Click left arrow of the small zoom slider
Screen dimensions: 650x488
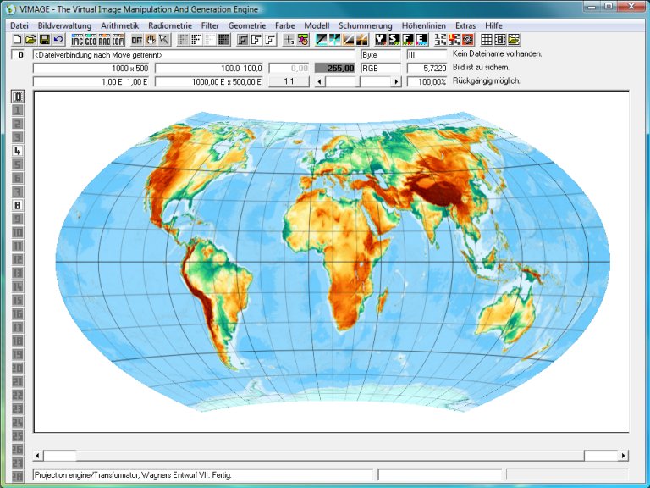[x=319, y=81]
